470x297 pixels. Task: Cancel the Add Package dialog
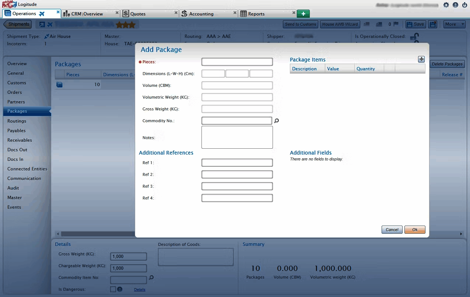(x=392, y=230)
